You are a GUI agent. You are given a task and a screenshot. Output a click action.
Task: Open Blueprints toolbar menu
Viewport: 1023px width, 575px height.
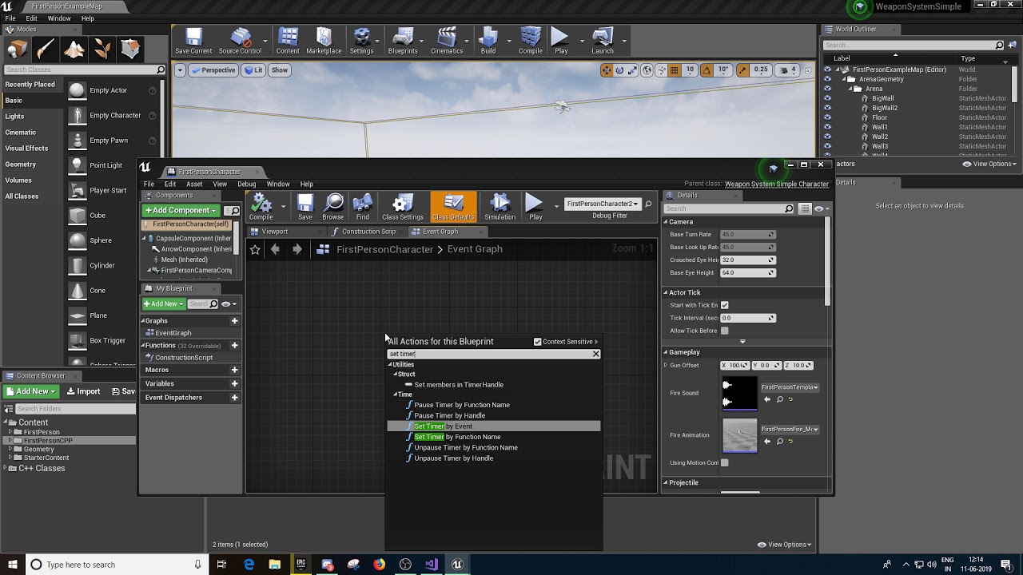tap(403, 41)
